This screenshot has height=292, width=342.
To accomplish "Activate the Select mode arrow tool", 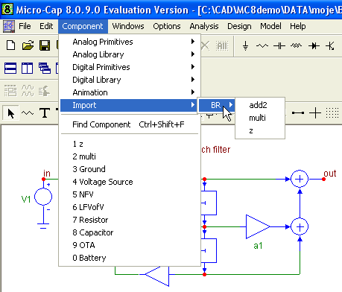I will coord(11,113).
